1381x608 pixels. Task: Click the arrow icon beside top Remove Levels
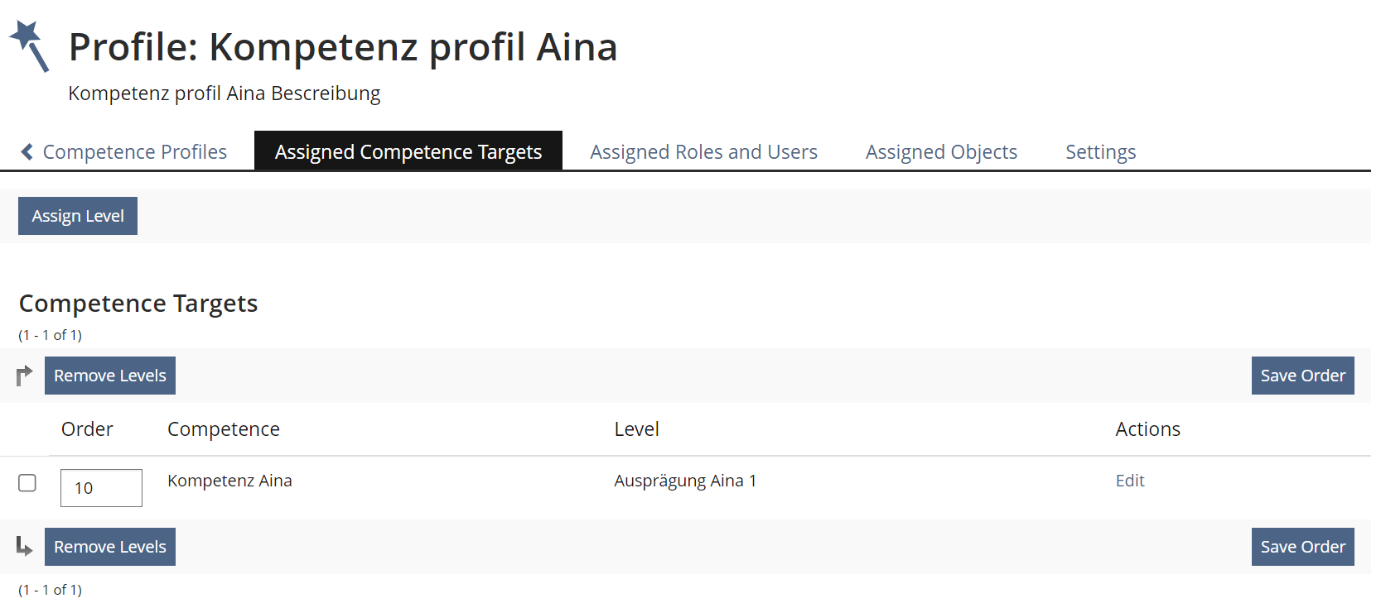pos(25,376)
